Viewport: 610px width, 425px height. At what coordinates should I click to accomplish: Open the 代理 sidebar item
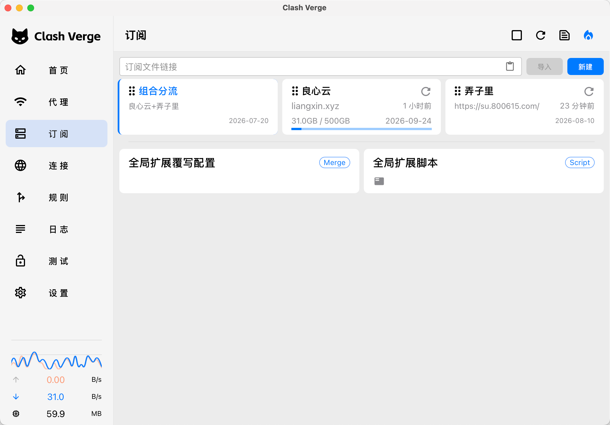[x=57, y=102]
